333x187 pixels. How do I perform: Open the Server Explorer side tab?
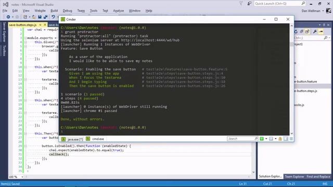click(4, 32)
